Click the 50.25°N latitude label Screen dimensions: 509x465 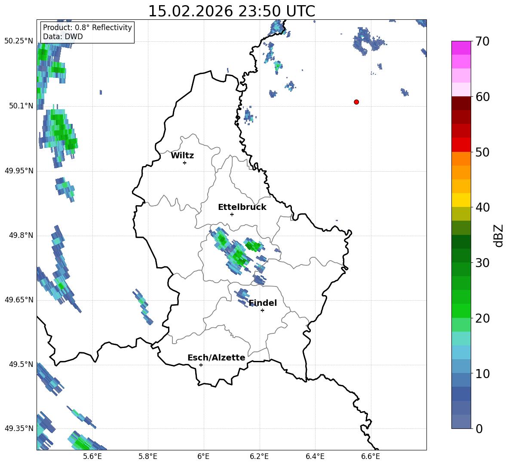[x=19, y=41]
